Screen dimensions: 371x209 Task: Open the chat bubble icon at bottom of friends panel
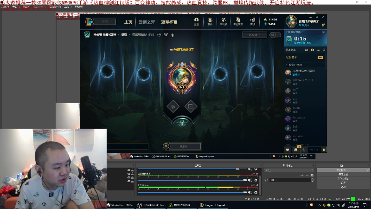click(288, 150)
